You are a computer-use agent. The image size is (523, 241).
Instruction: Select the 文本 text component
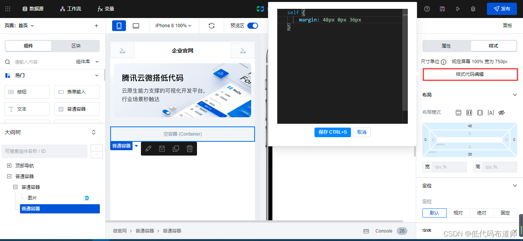27,109
